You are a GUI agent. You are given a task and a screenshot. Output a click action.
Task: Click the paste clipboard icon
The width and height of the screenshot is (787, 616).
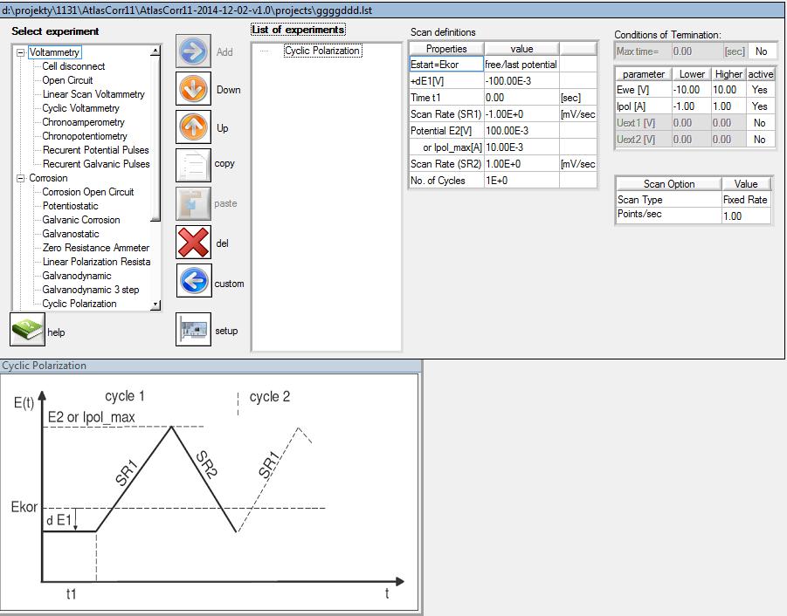pos(193,203)
